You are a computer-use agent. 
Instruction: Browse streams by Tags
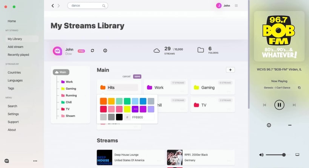(x=11, y=88)
